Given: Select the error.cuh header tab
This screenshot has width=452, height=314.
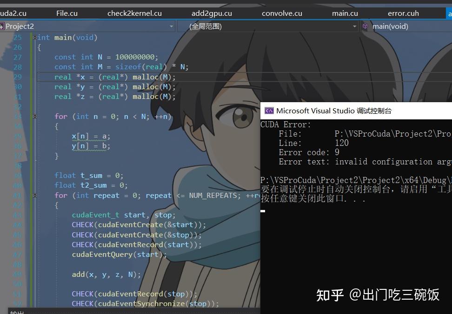Looking at the screenshot, I should click(403, 13).
